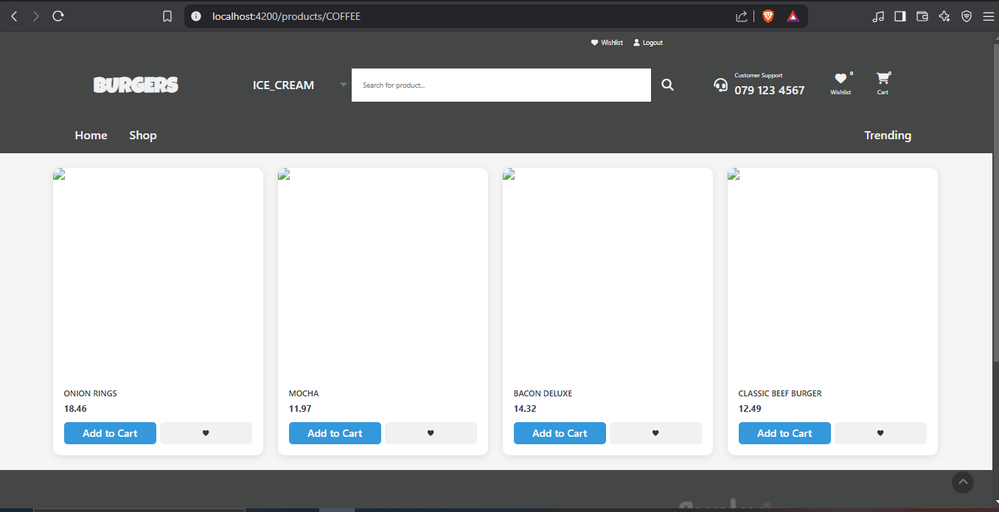Click the Search for product field

501,85
